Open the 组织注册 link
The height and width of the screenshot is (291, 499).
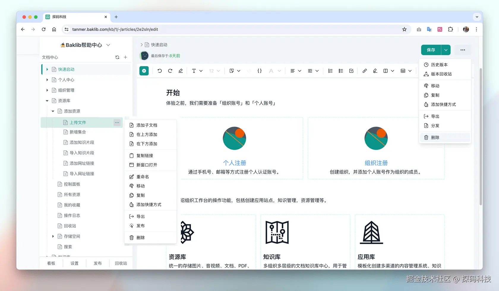(376, 163)
